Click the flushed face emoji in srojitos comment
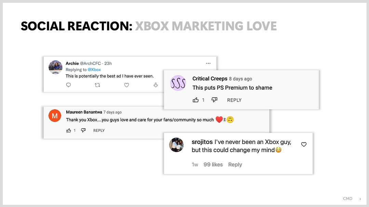Screen dimensions: 369x207 tap(278, 150)
